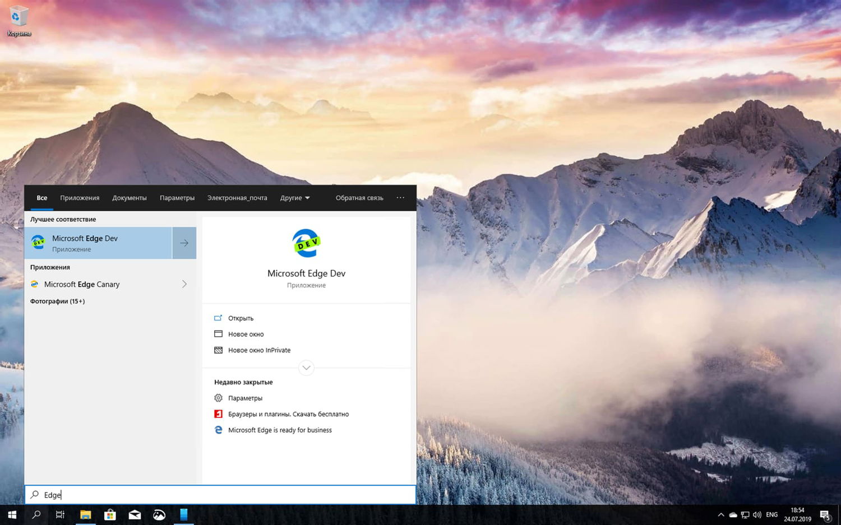The height and width of the screenshot is (525, 841).
Task: Switch to the Документы search tab
Action: coord(129,198)
